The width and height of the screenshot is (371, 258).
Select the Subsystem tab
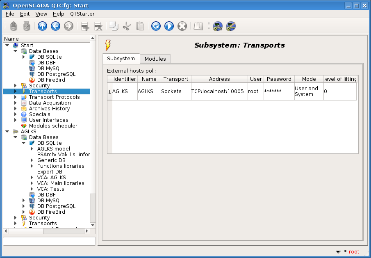pyautogui.click(x=121, y=59)
